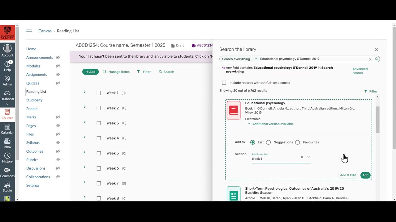Image resolution: width=396 pixels, height=222 pixels.
Task: Click the ABCD1234 course cap icon
Action: pos(193,46)
